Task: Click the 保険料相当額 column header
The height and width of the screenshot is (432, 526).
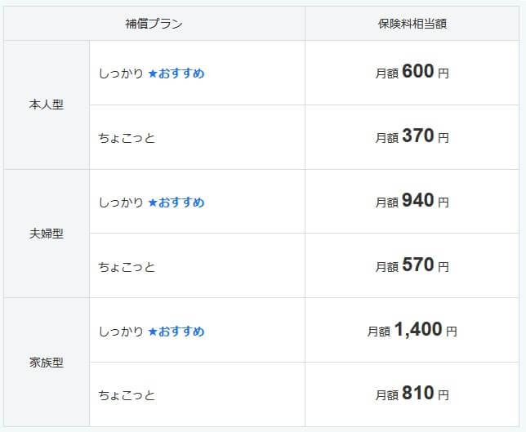Action: tap(412, 24)
